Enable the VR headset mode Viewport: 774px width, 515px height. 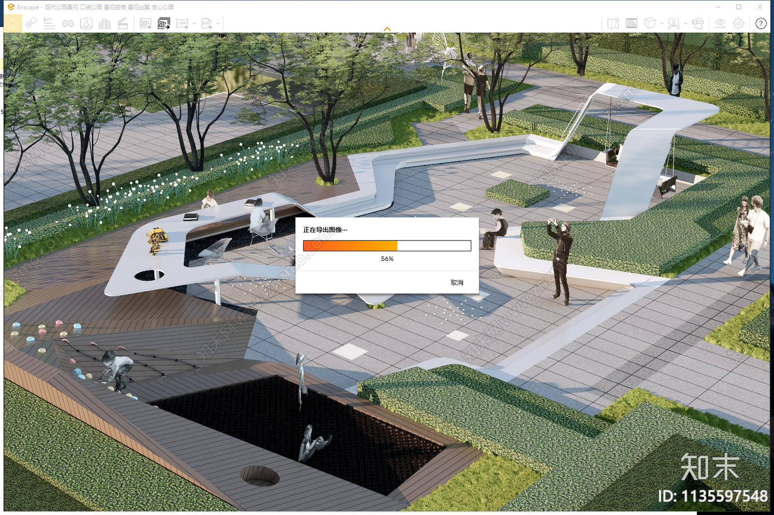698,23
